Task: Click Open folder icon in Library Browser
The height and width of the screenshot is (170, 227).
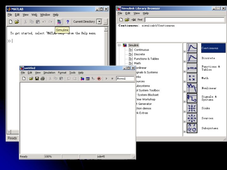Action: coord(127,20)
